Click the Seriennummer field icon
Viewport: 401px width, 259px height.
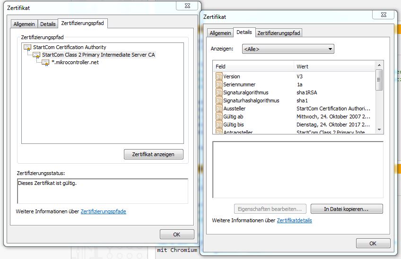[x=219, y=84]
